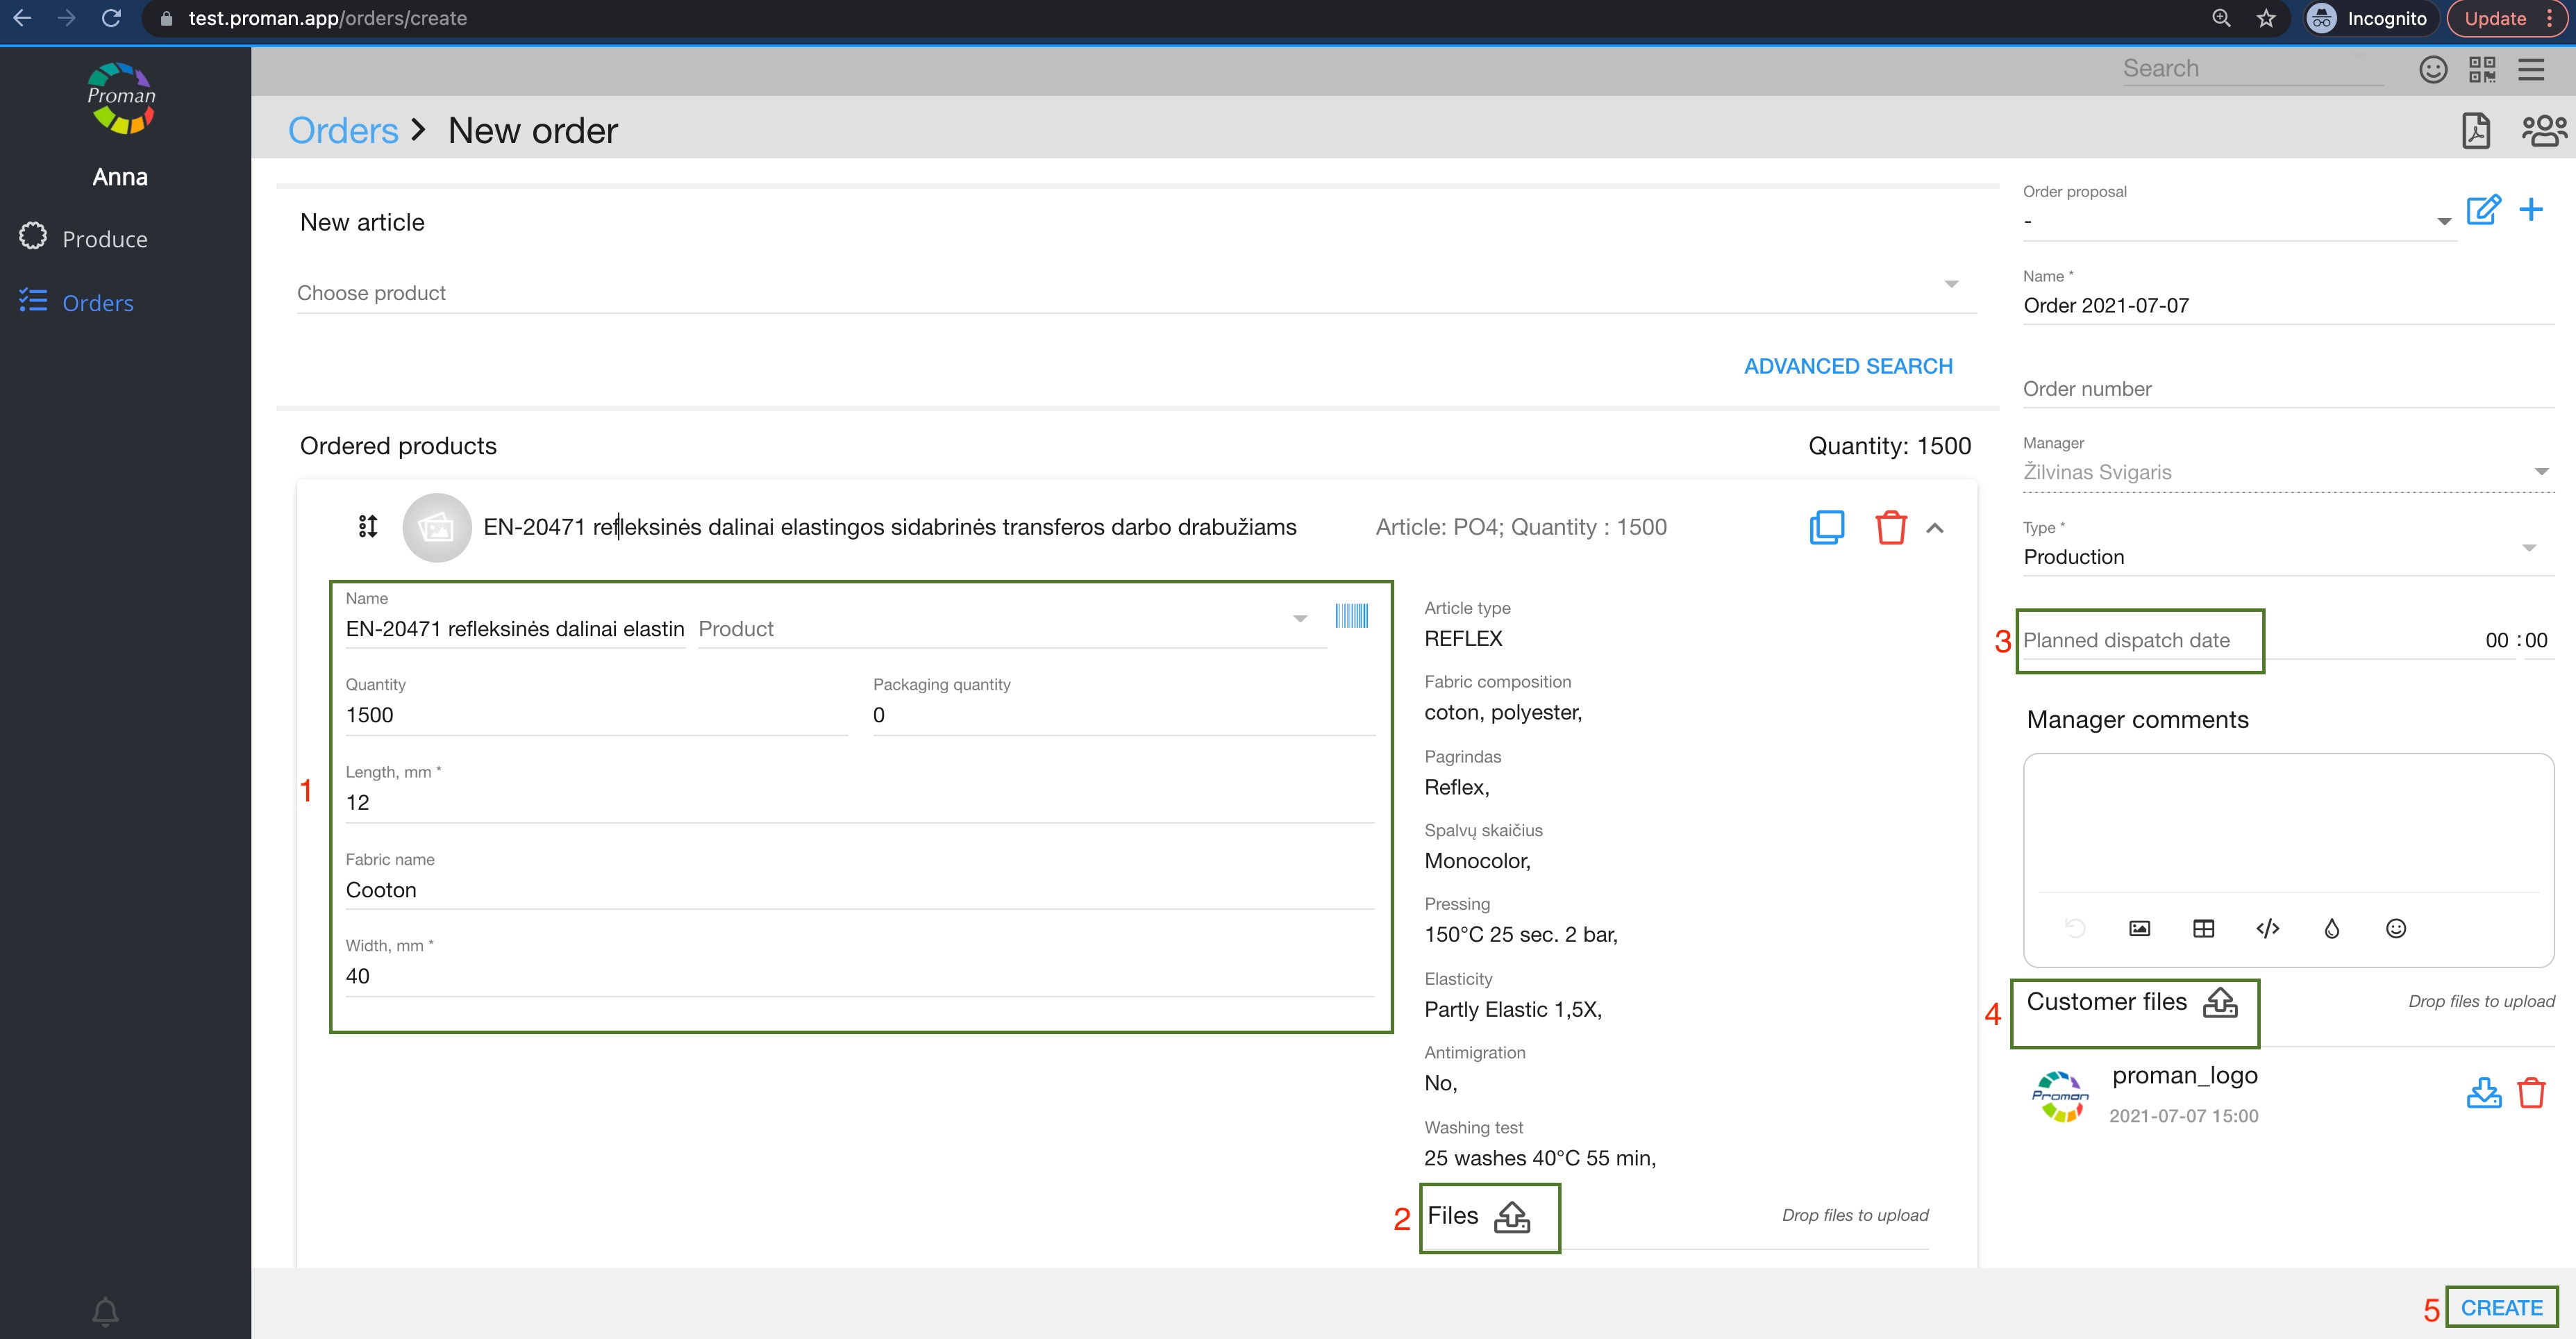Click the ADVANCED SEARCH link

pyautogui.click(x=1847, y=366)
